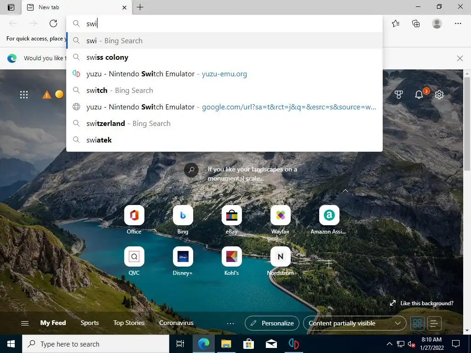Viewport: 471px width, 353px height.
Task: Open page settings gear icon
Action: [439, 95]
